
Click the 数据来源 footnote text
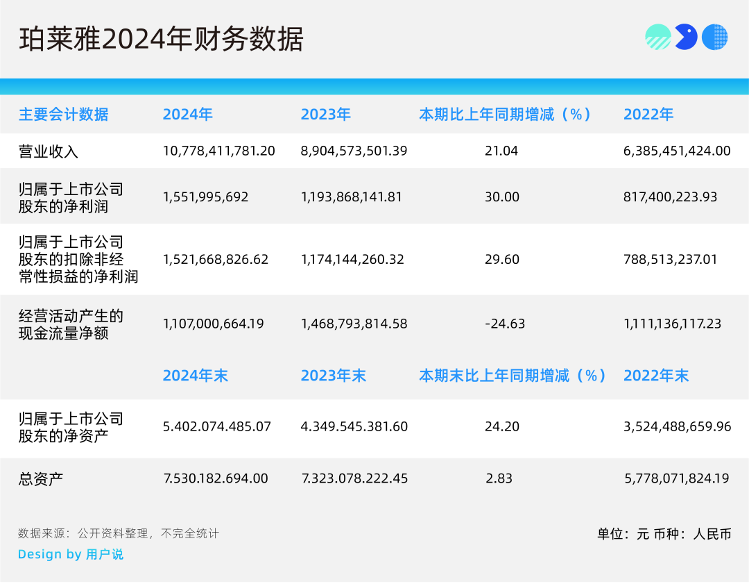pos(118,533)
